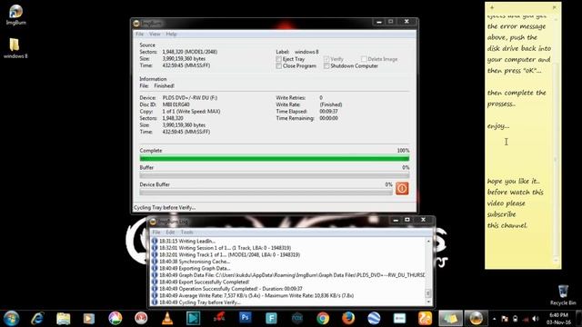Open the Windows Start orb
Viewport: 582px width, 327px height.
[12, 319]
